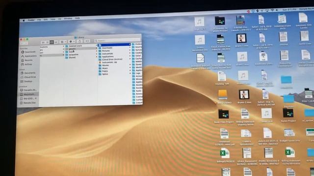Open Downloads in the Finder sidebar
The image size is (314, 176).
pyautogui.click(x=28, y=52)
